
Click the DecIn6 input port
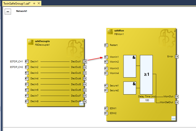[x=27, y=90]
